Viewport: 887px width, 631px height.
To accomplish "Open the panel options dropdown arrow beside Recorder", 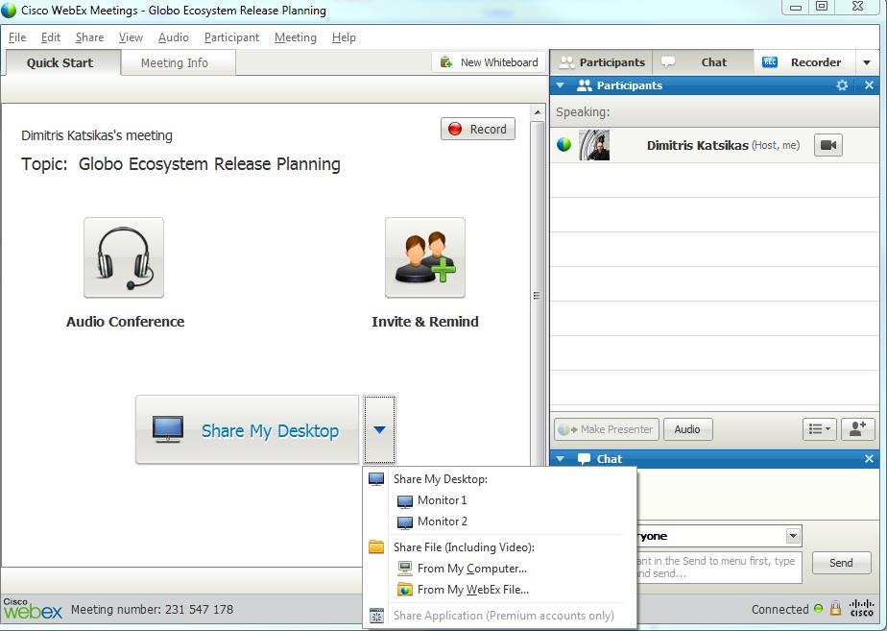I will click(x=867, y=62).
